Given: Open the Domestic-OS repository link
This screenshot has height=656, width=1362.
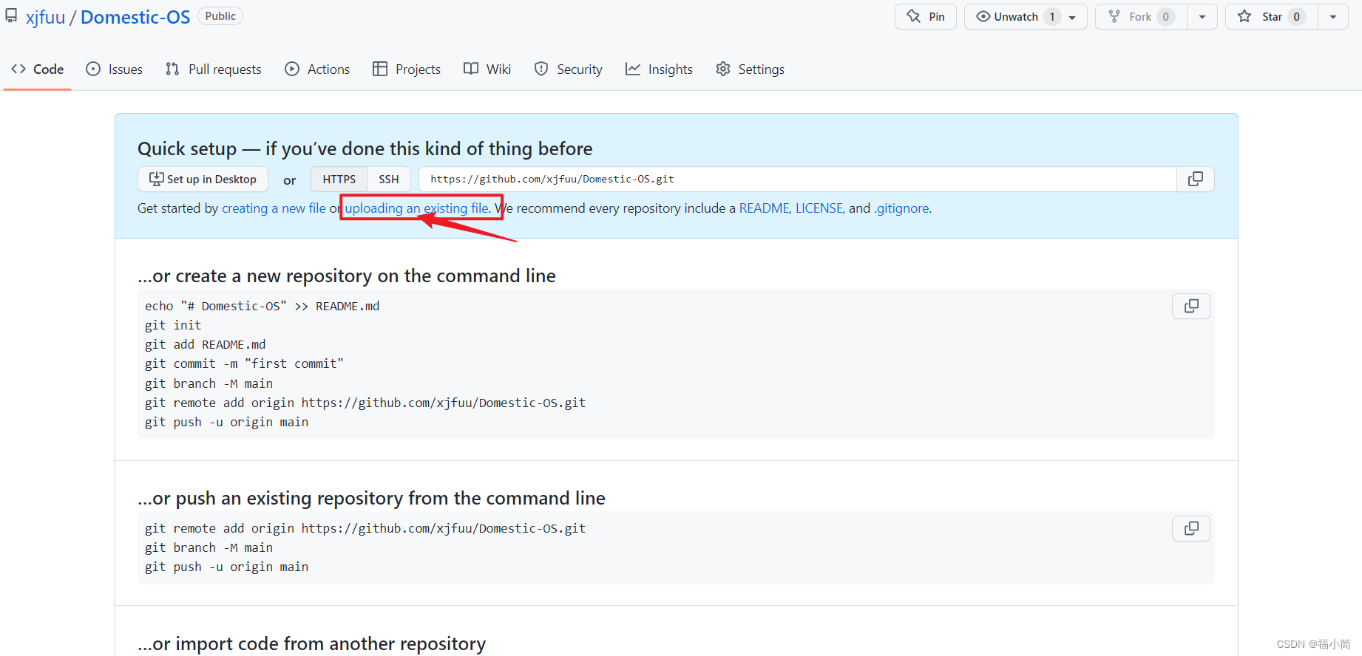Looking at the screenshot, I should tap(135, 17).
